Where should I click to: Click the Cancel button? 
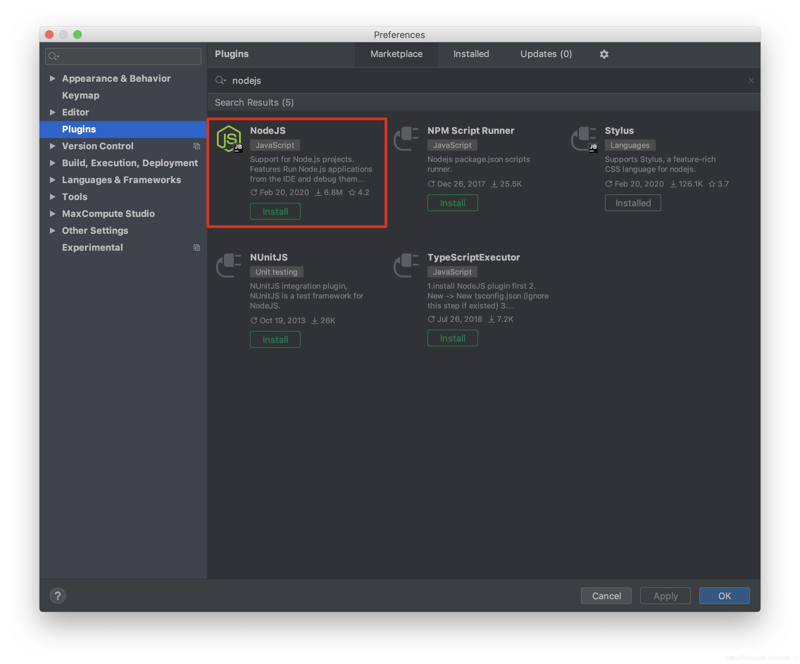pos(606,596)
